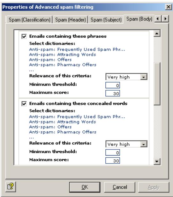Uncheck Emails containing these phrases
Image resolution: width=173 pixels, height=197 pixels.
24,36
